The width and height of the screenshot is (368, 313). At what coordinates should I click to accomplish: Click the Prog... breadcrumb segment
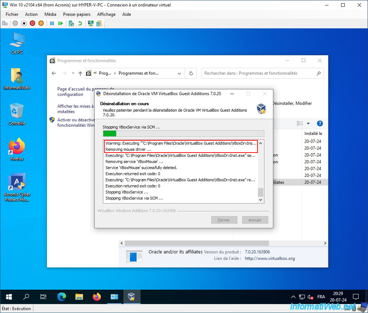click(x=105, y=73)
